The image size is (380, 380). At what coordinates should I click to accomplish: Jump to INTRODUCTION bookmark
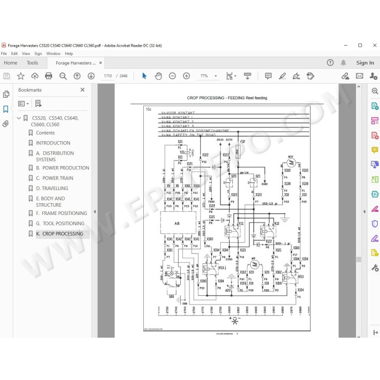tap(53, 143)
